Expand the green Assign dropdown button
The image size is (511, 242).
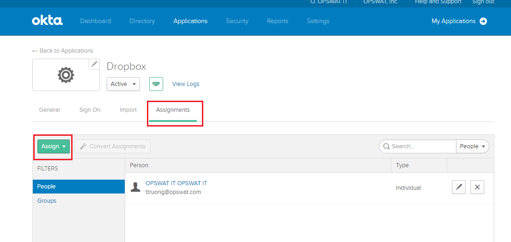[x=54, y=146]
